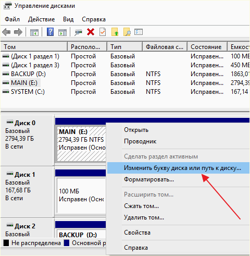
Task: Open the blue question-mark Help icon
Action: [50, 32]
